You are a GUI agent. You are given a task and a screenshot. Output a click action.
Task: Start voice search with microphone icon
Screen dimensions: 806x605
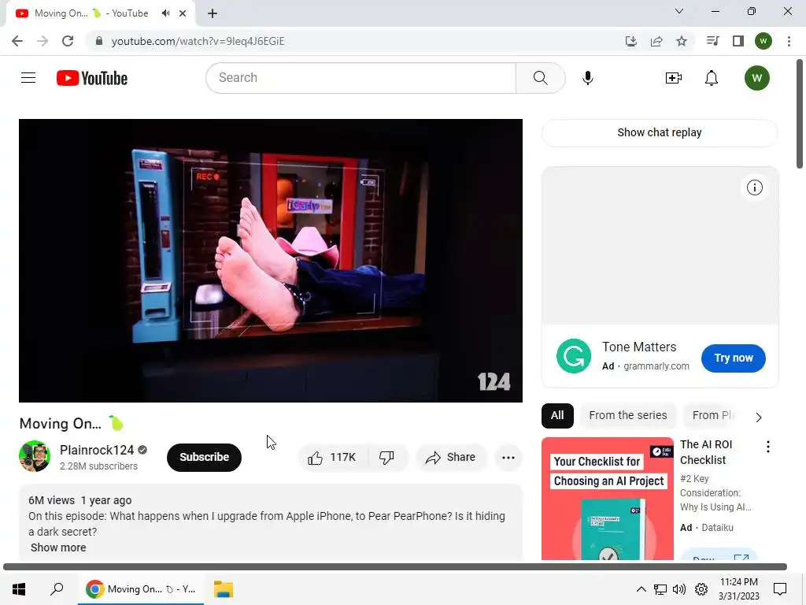click(x=587, y=78)
